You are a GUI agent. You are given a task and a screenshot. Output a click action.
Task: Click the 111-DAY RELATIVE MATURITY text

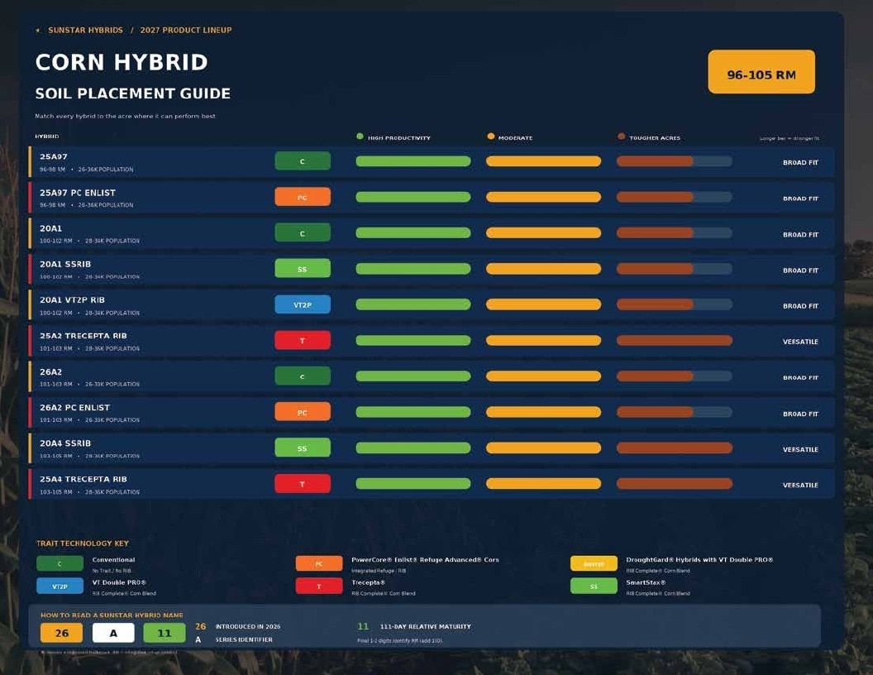426,626
